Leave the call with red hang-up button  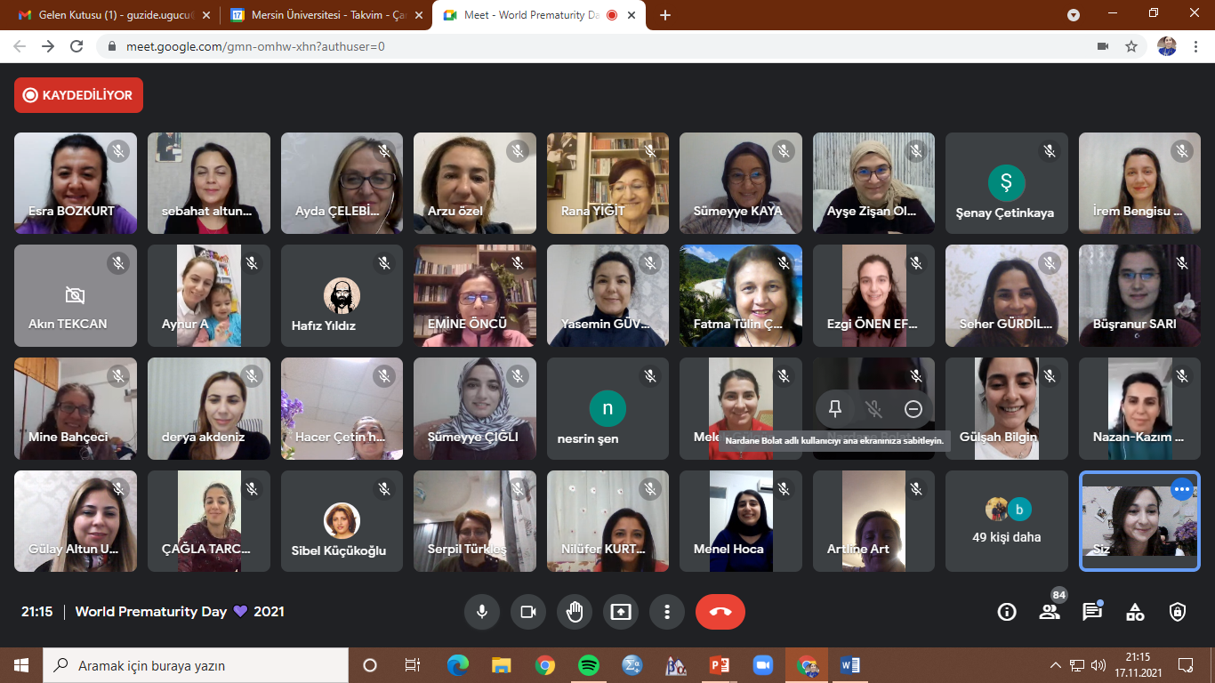click(x=720, y=612)
